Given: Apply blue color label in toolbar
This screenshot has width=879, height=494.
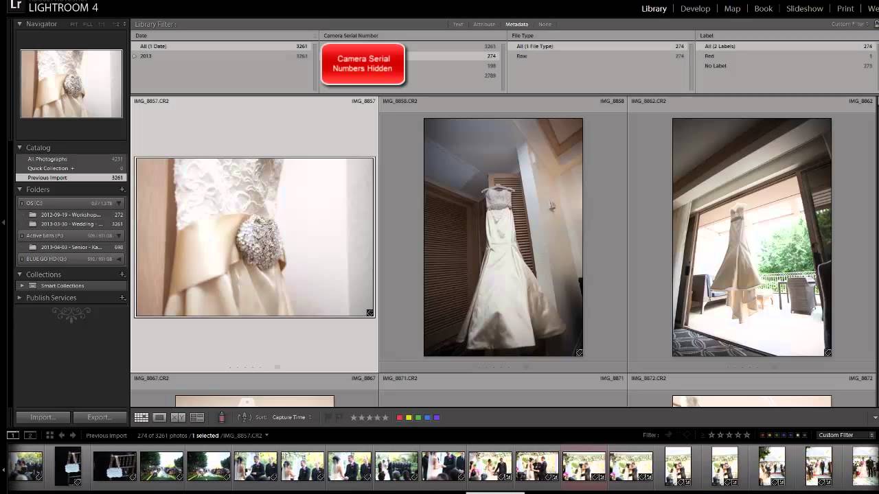Looking at the screenshot, I should coord(427,417).
